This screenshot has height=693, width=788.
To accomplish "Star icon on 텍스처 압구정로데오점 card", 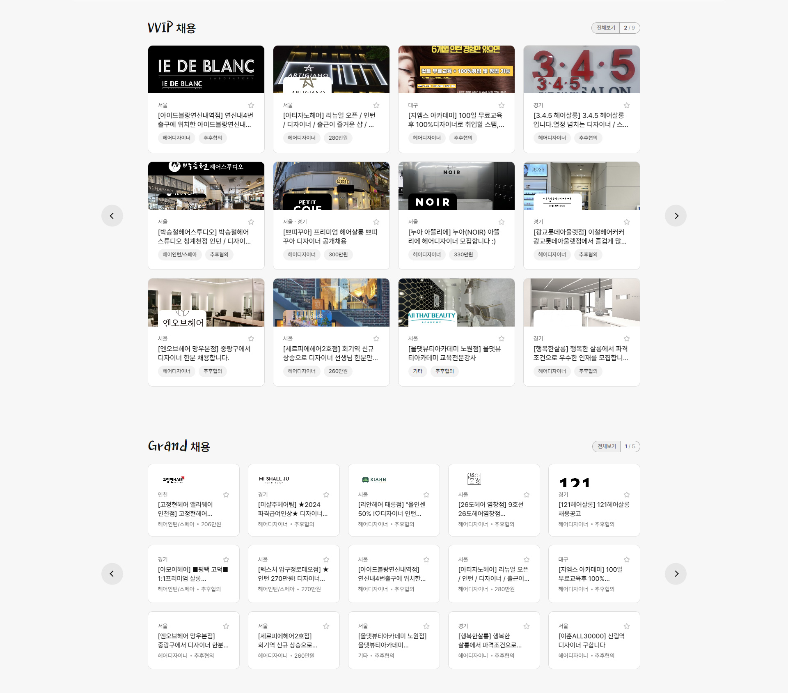I will pos(326,559).
